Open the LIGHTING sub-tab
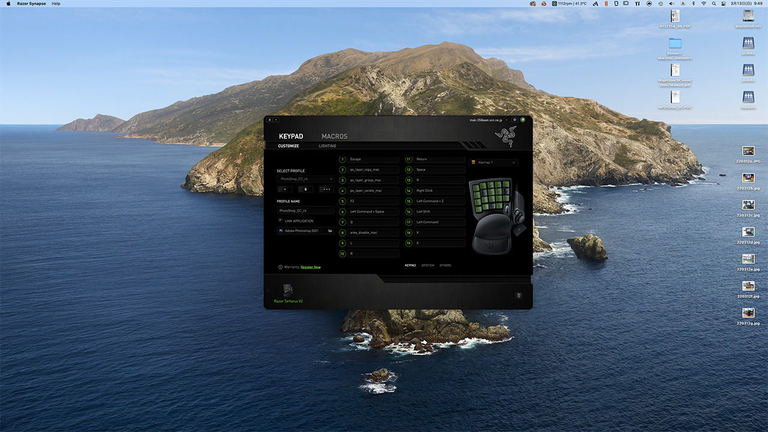Screen dimensions: 768x432 click(328, 146)
